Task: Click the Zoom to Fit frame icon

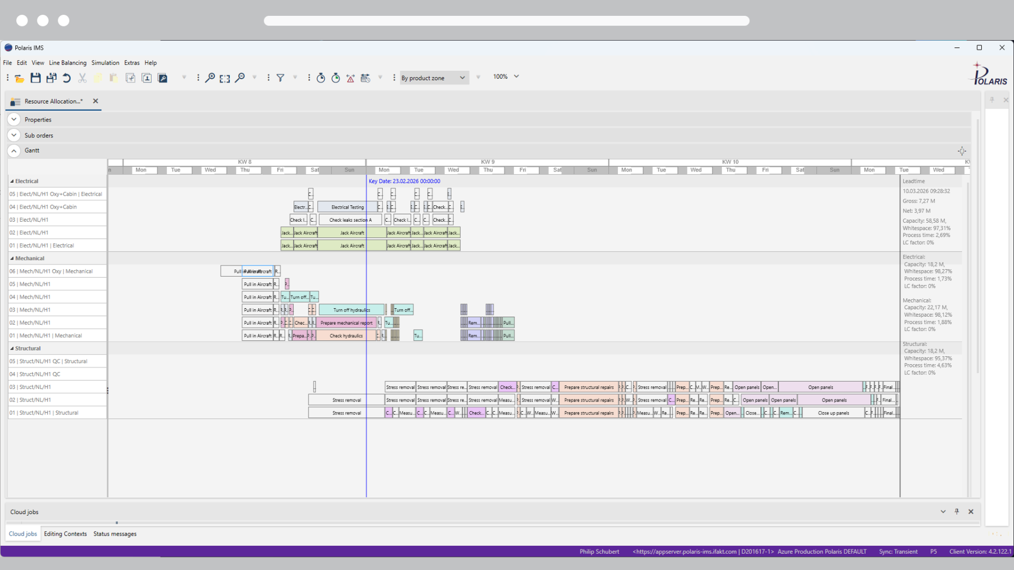Action: click(225, 78)
